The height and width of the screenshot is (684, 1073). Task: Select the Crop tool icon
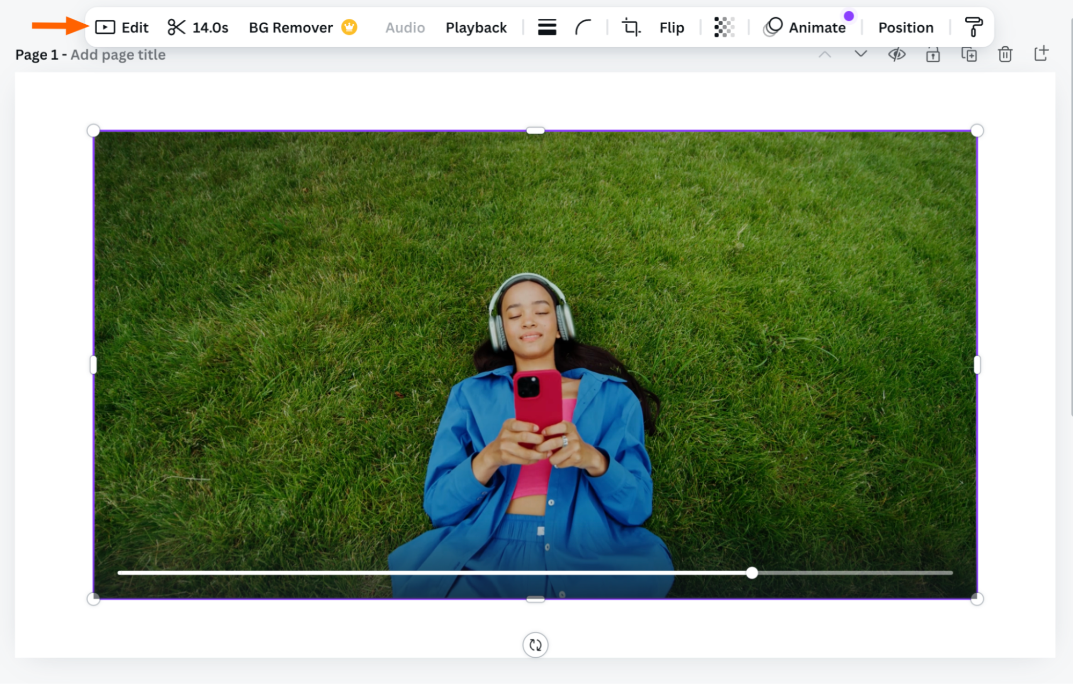(x=631, y=27)
